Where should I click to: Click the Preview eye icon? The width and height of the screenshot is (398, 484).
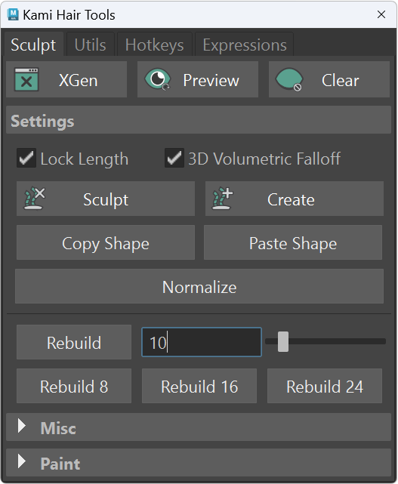pos(158,79)
